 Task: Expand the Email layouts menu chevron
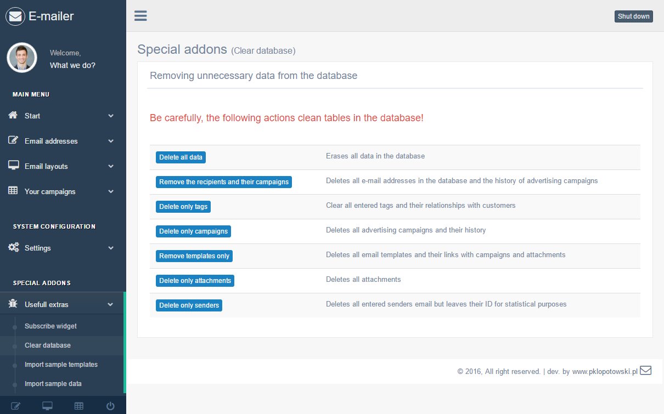click(111, 166)
